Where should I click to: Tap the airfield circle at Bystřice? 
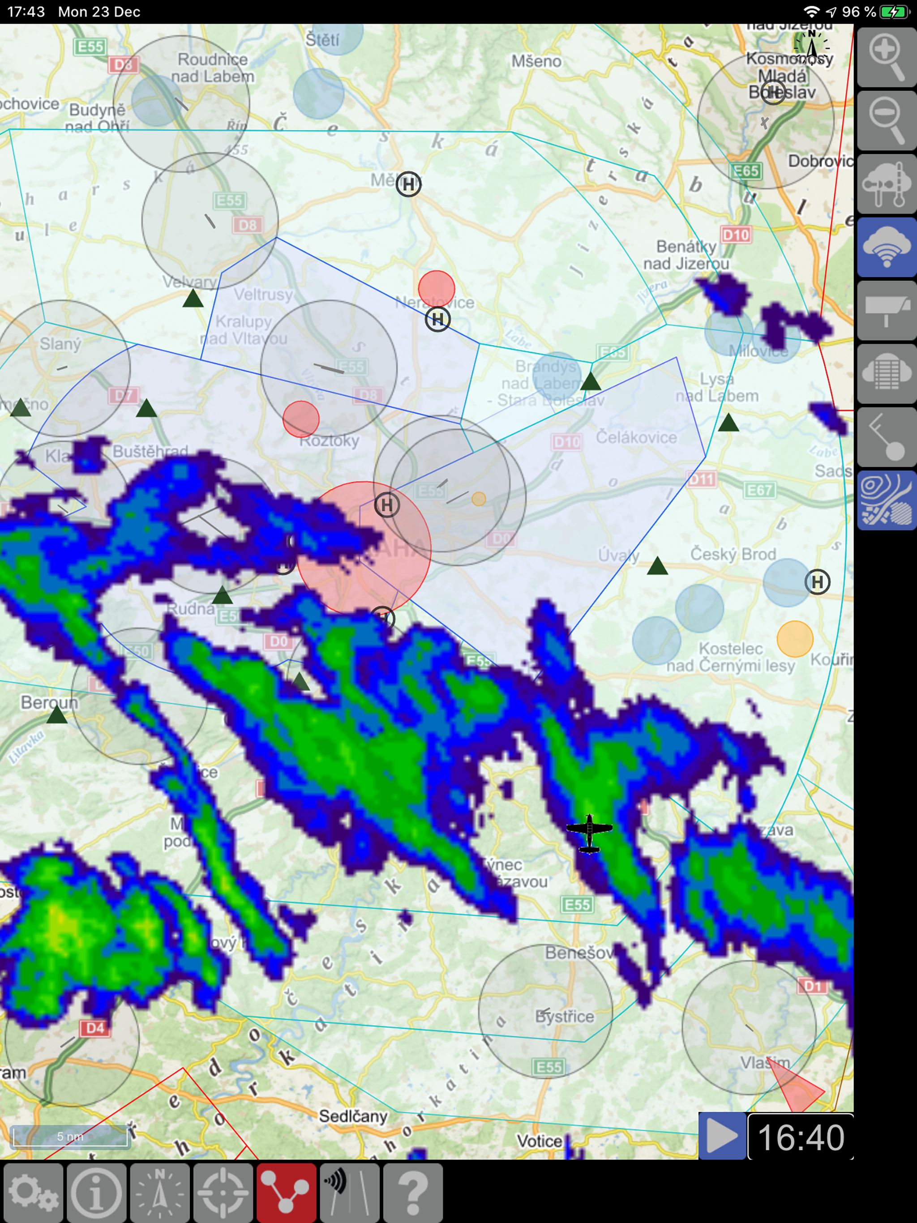pyautogui.click(x=545, y=1011)
